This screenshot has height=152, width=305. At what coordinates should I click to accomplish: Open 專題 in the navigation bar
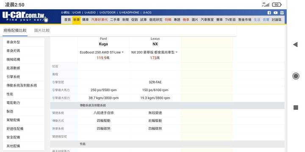pyautogui.click(x=177, y=20)
